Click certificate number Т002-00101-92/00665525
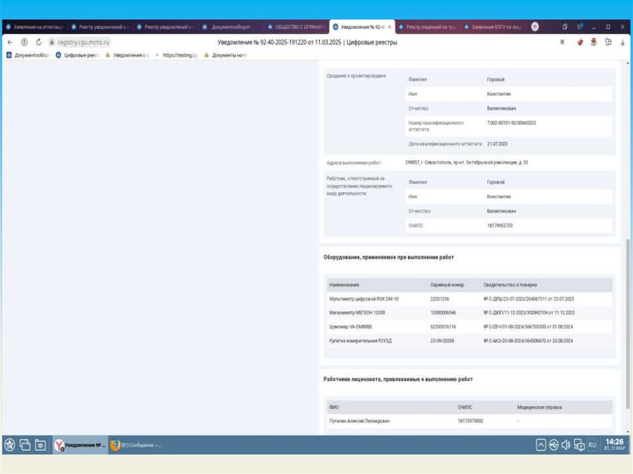This screenshot has height=474, width=633. [x=511, y=123]
